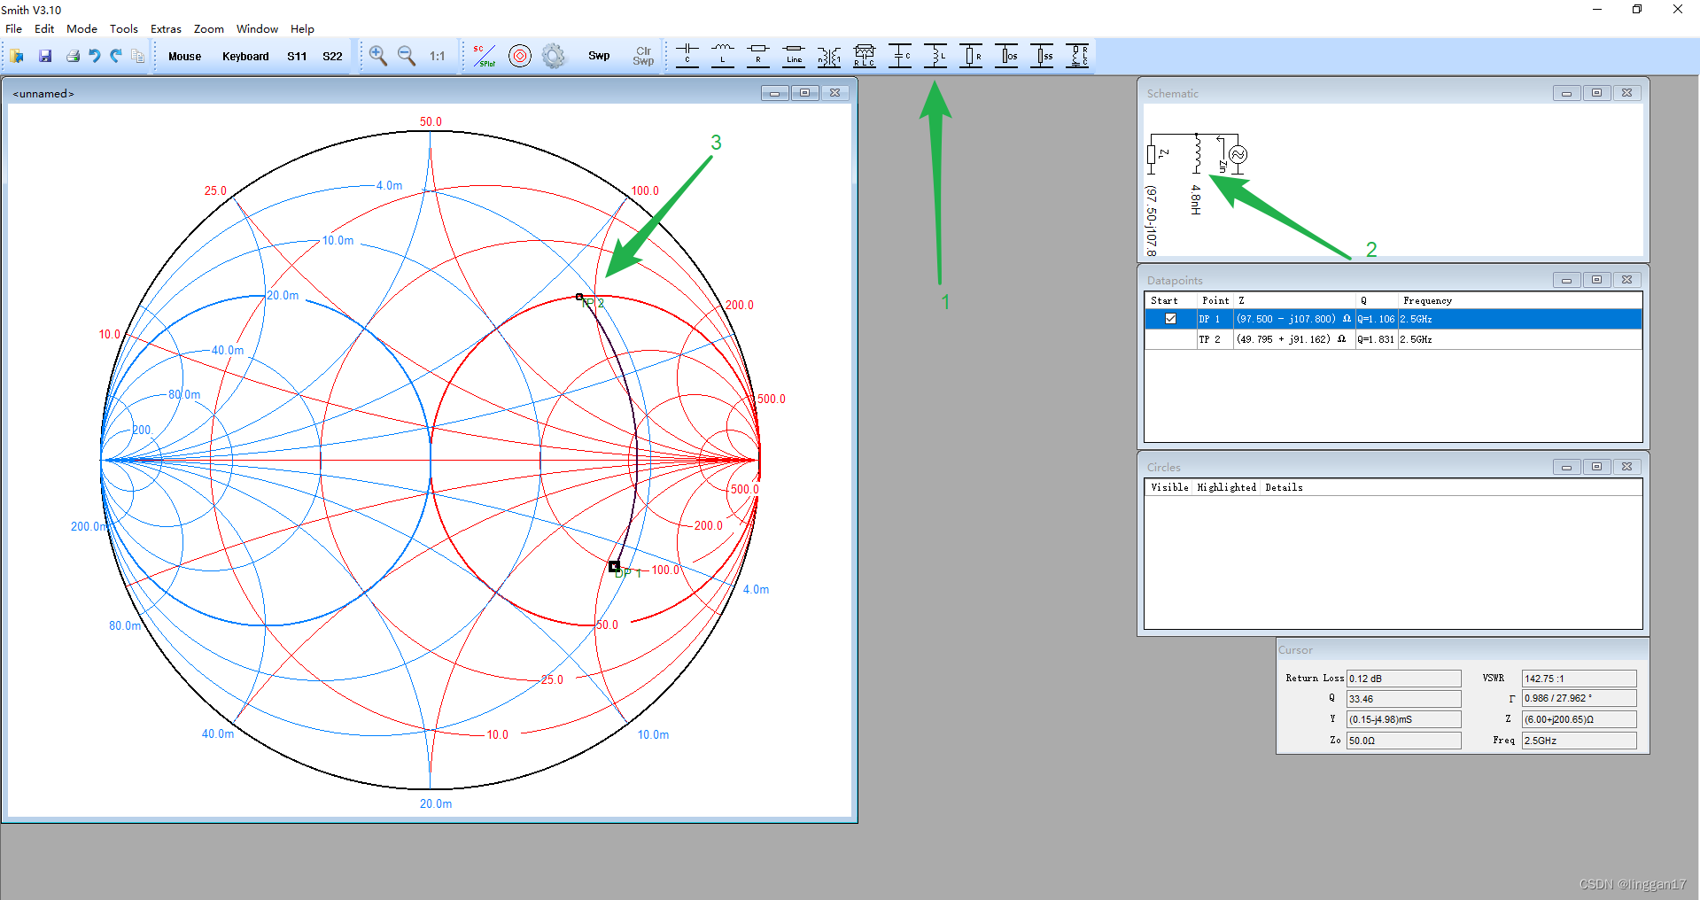Insert the parallel RLC shunt element

click(1077, 56)
